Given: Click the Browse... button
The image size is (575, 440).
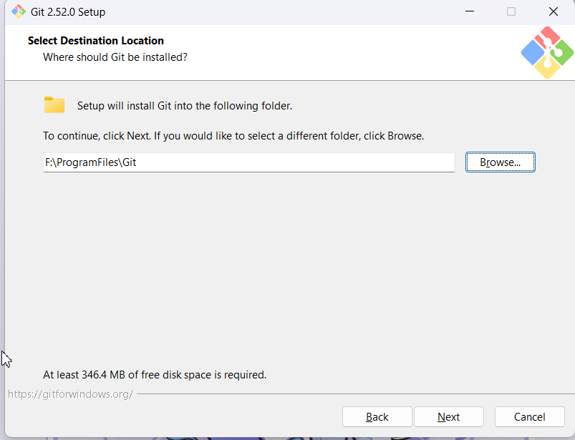Looking at the screenshot, I should (501, 162).
